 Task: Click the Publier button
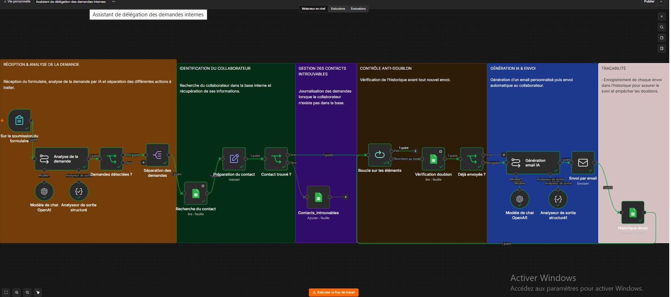pos(649,2)
